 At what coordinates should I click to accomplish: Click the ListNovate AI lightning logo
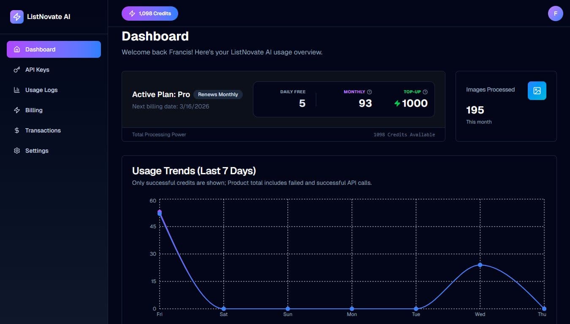(x=16, y=16)
